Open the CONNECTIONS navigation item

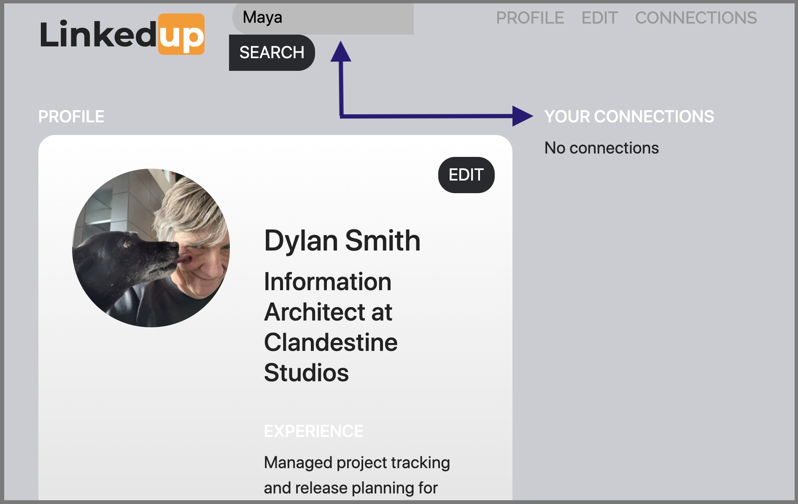696,18
